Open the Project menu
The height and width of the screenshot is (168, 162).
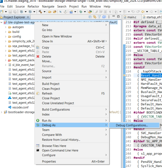[x=74, y=6]
